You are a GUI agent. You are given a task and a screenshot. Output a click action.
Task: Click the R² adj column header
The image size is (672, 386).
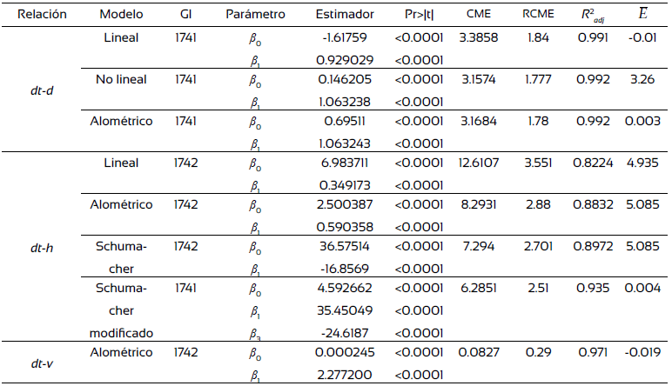click(x=595, y=15)
